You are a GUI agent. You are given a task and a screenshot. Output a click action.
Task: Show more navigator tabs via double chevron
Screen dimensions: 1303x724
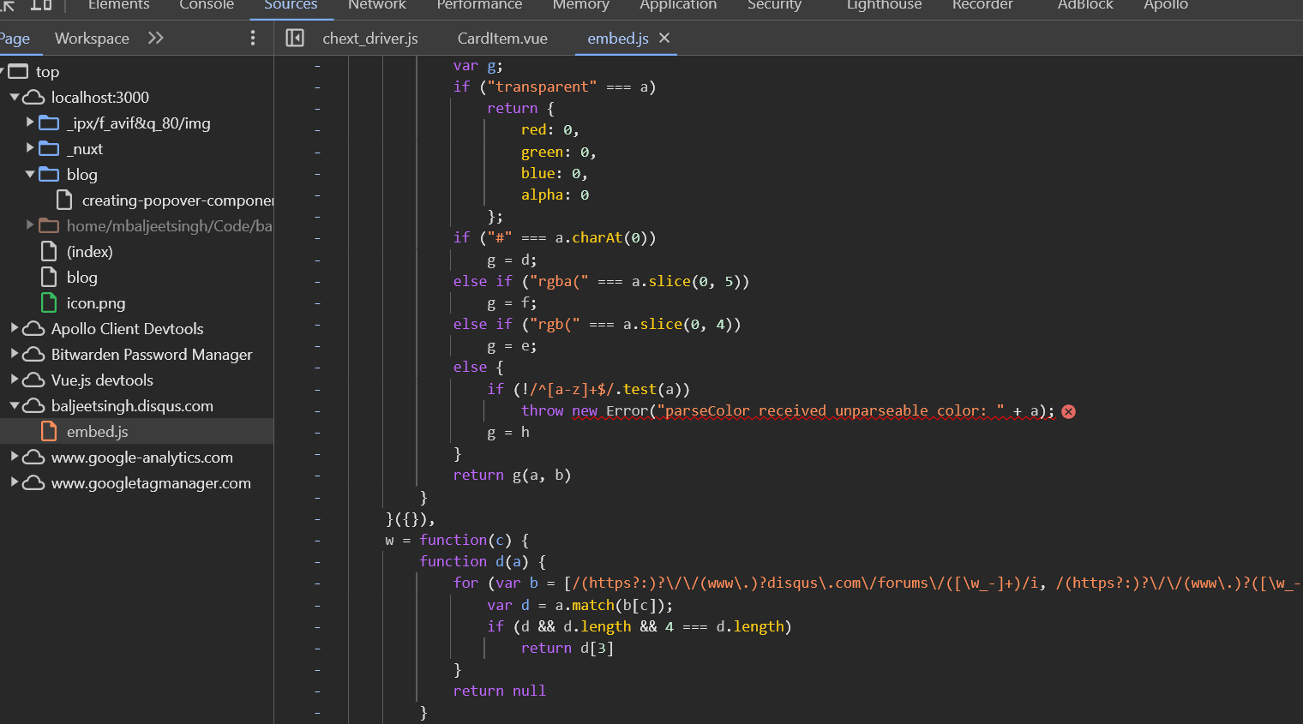[x=155, y=39]
